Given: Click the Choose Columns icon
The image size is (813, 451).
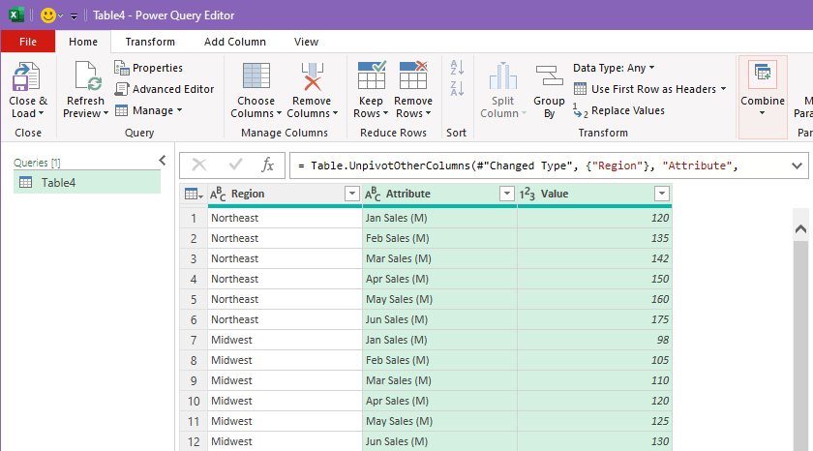Looking at the screenshot, I should (x=256, y=76).
